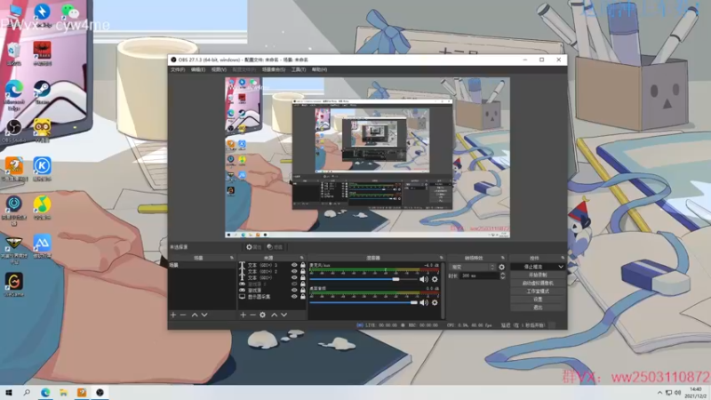This screenshot has height=400, width=711.
Task: Click the OBS preview canvas
Action: coord(367,157)
